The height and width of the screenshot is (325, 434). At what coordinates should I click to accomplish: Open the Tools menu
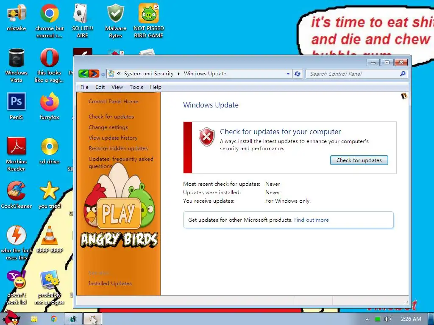(x=136, y=87)
